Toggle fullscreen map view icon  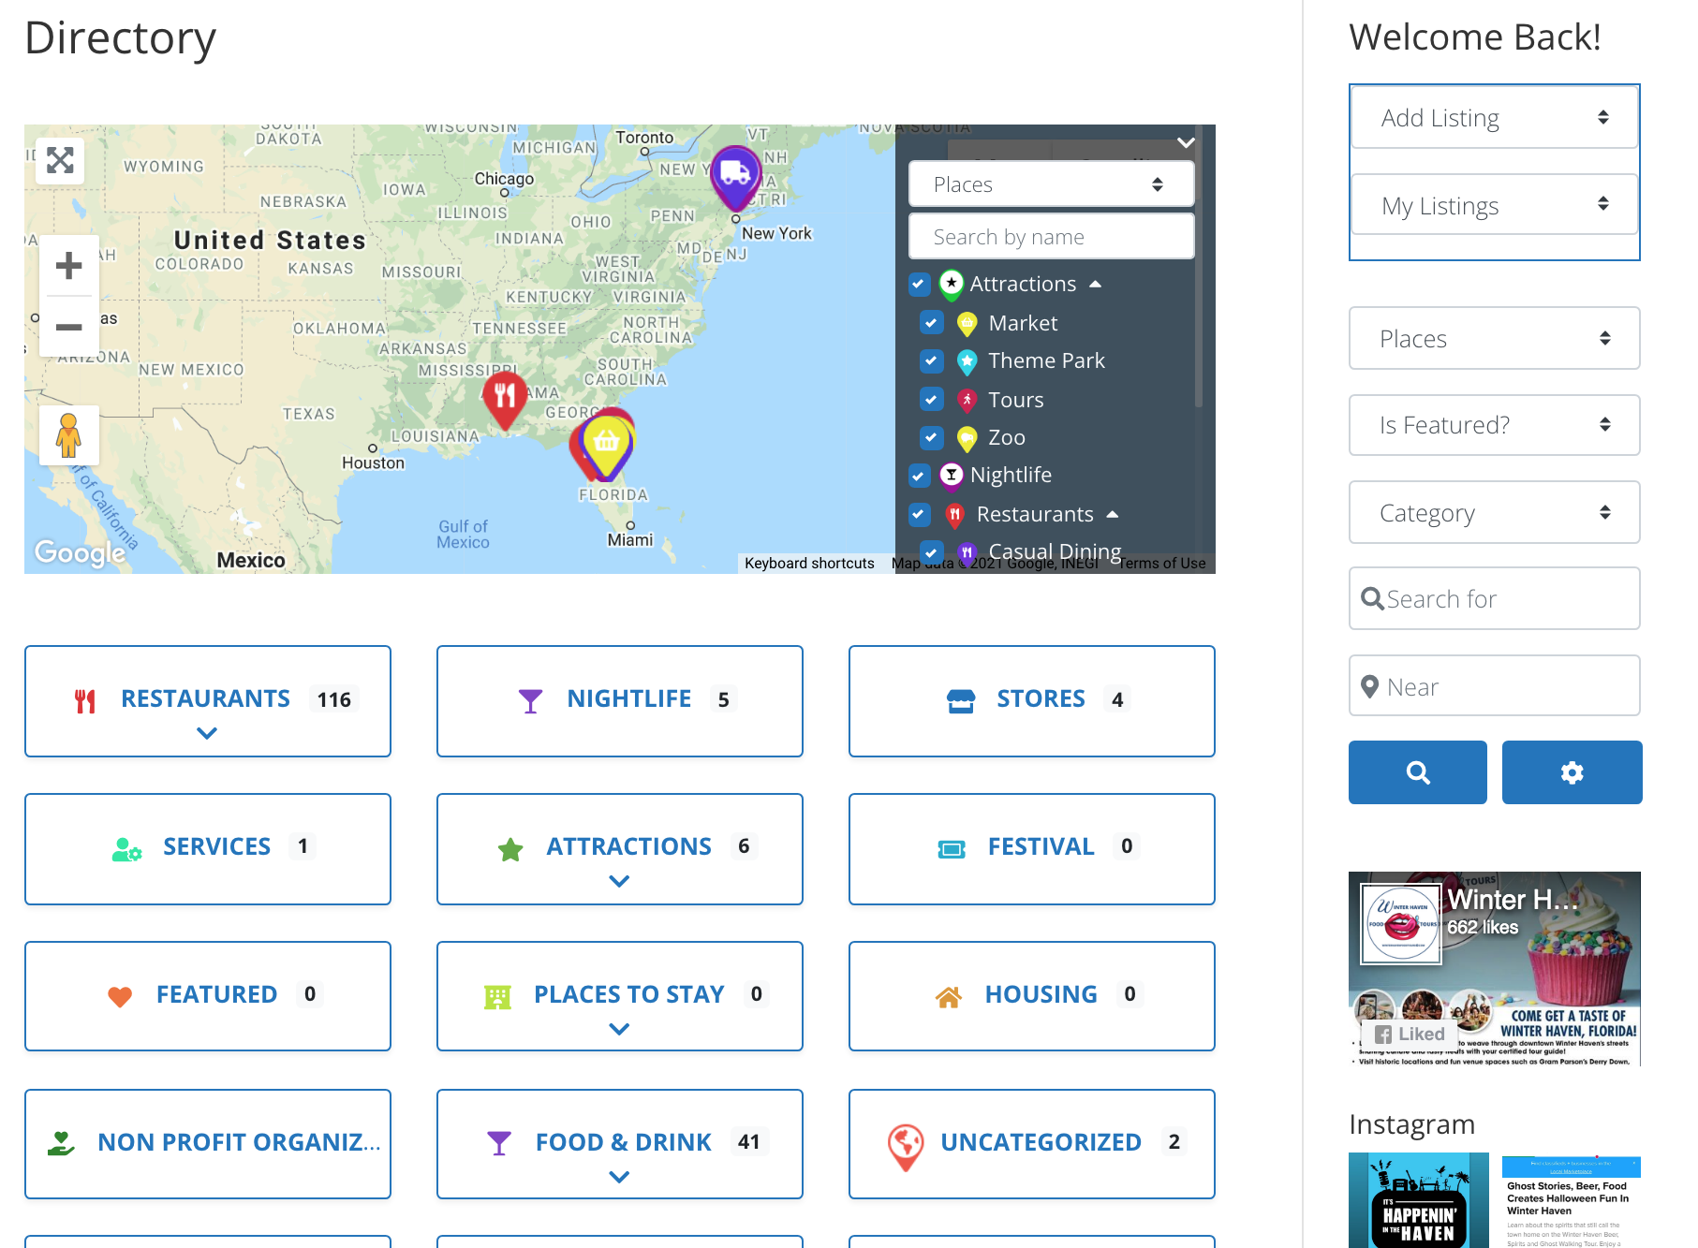coord(60,161)
